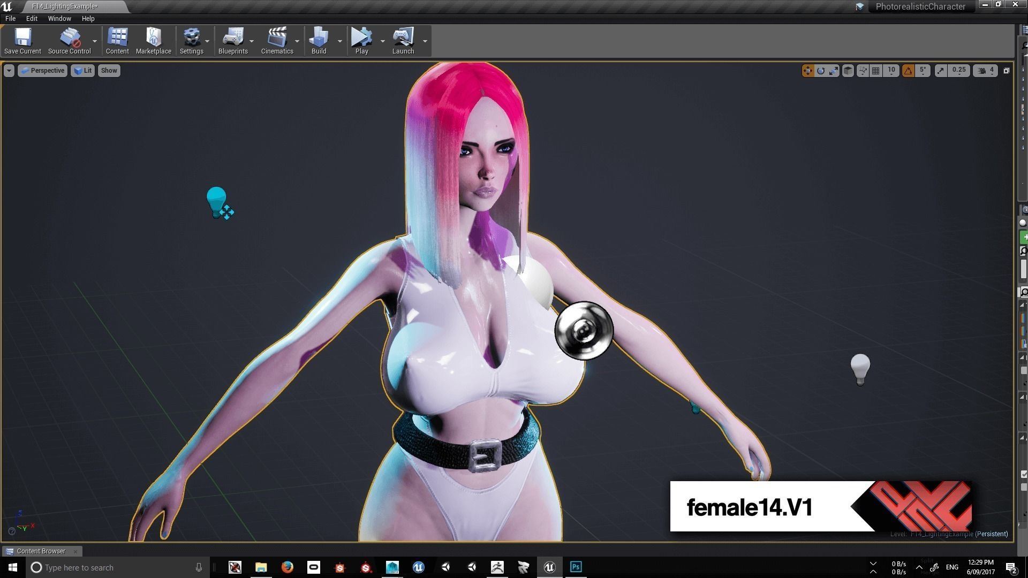This screenshot has height=578, width=1028.
Task: Toggle surface snapping in the viewport
Action: [863, 71]
